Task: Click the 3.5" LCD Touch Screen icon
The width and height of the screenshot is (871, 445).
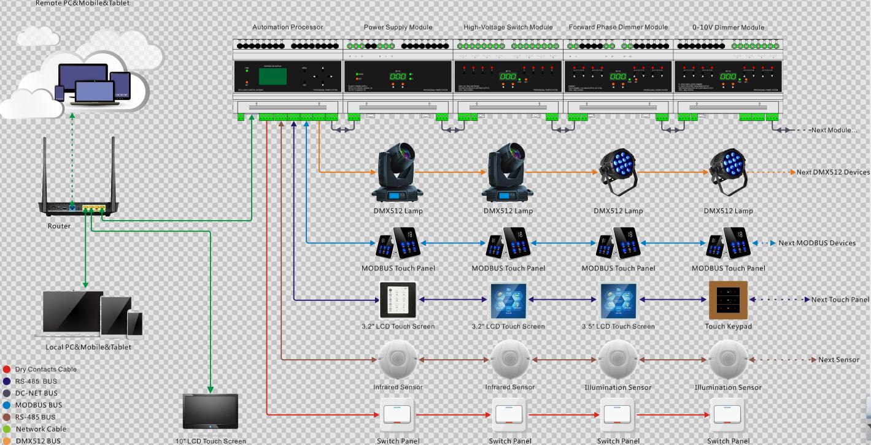Action: click(x=618, y=301)
